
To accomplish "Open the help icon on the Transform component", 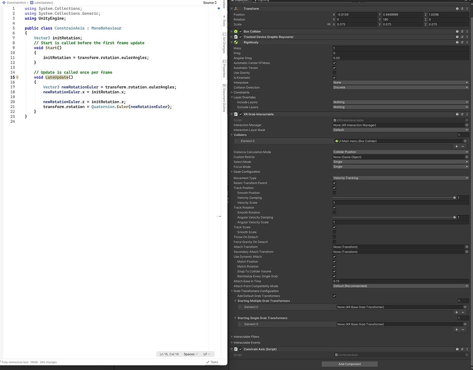I will [x=456, y=8].
